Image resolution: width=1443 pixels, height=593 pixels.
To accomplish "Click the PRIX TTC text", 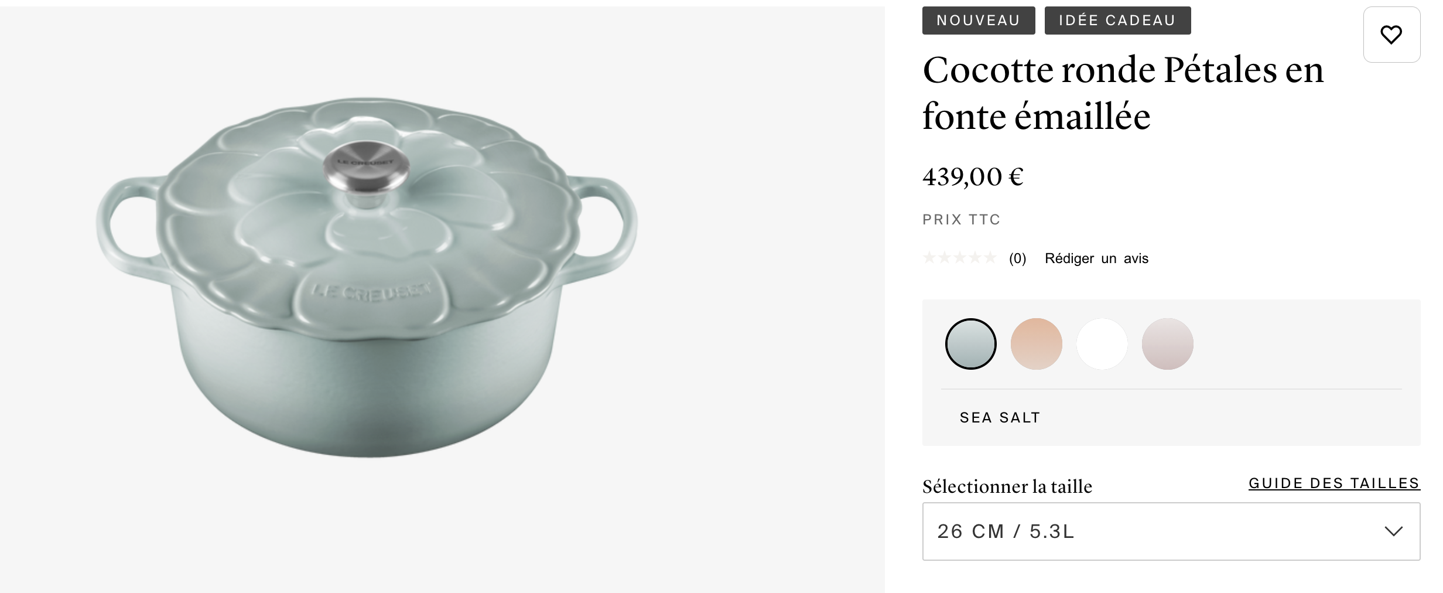I will pyautogui.click(x=961, y=220).
